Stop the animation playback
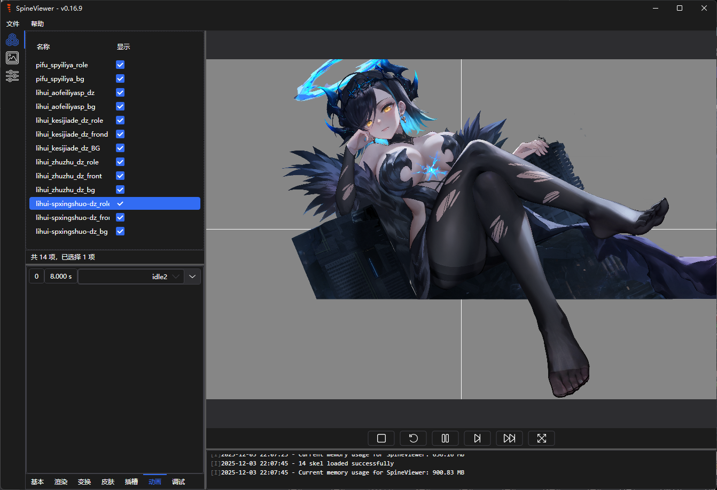 click(x=381, y=438)
